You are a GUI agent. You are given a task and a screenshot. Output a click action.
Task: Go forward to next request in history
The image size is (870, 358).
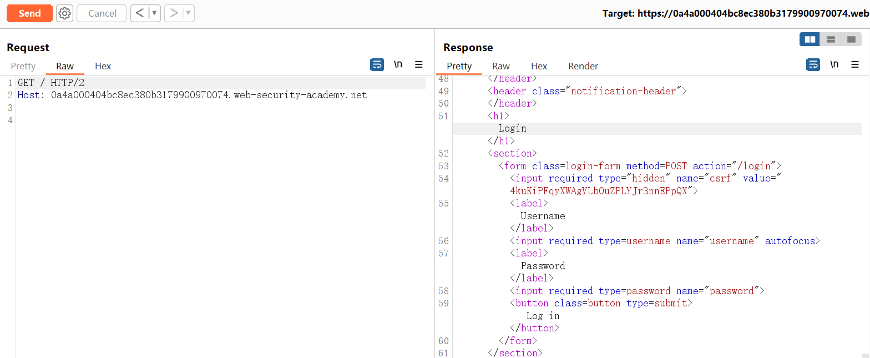[174, 13]
